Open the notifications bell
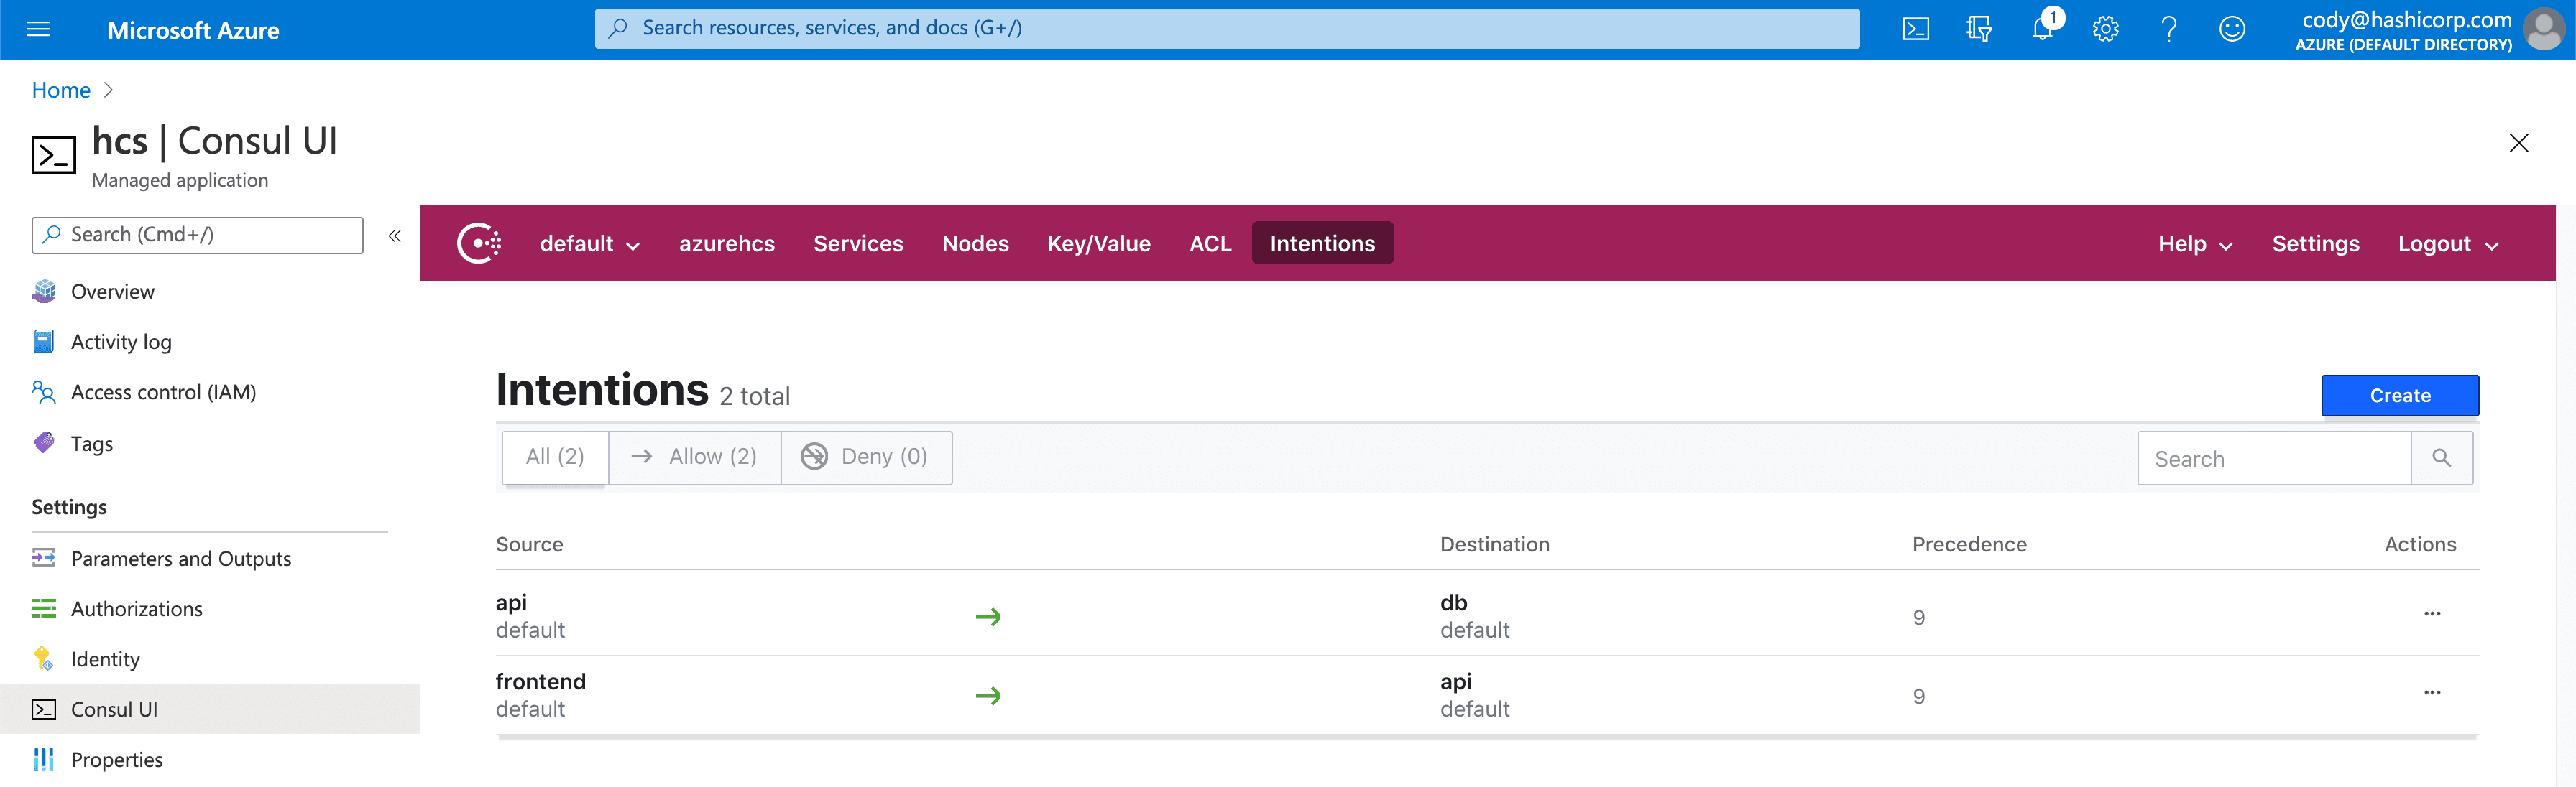Image resolution: width=2576 pixels, height=787 pixels. coord(2042,29)
